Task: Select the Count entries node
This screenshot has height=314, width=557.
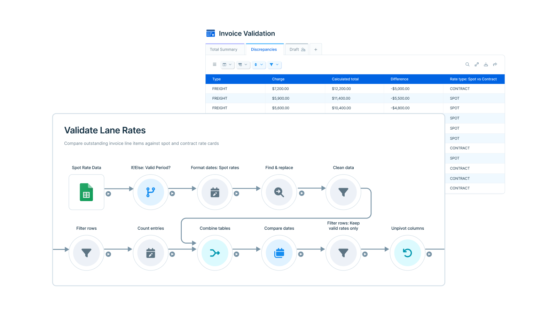Action: [x=151, y=253]
